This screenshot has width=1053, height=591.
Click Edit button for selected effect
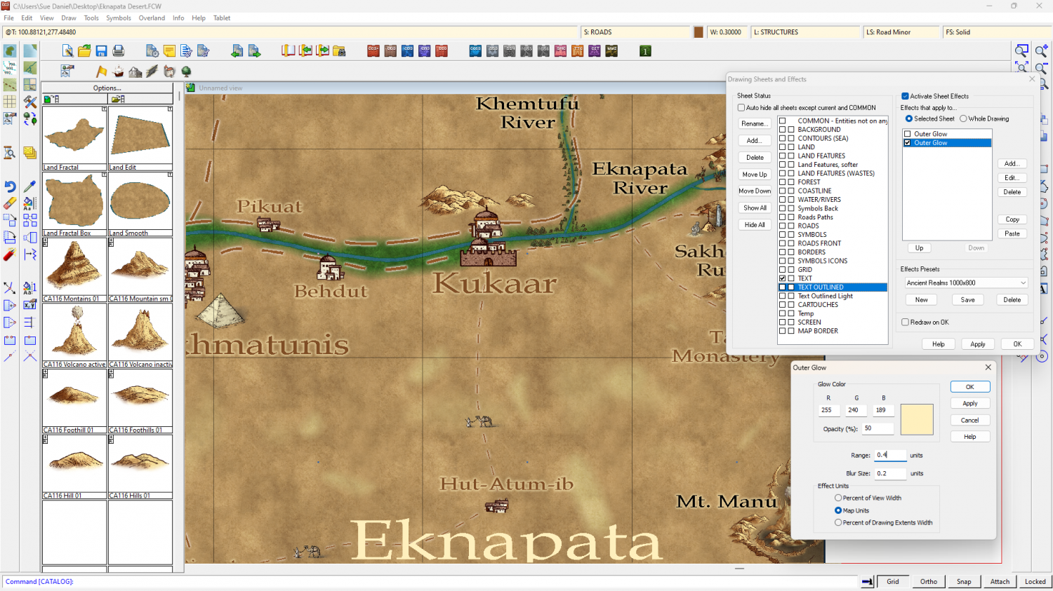(x=1012, y=178)
